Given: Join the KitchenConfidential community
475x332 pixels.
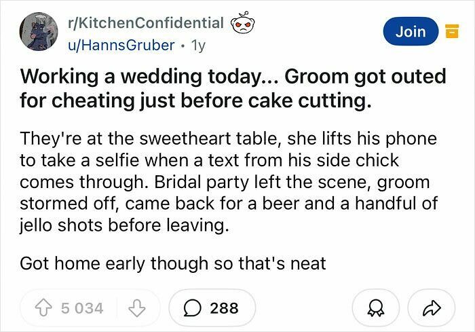Looking at the screenshot, I should click(410, 31).
